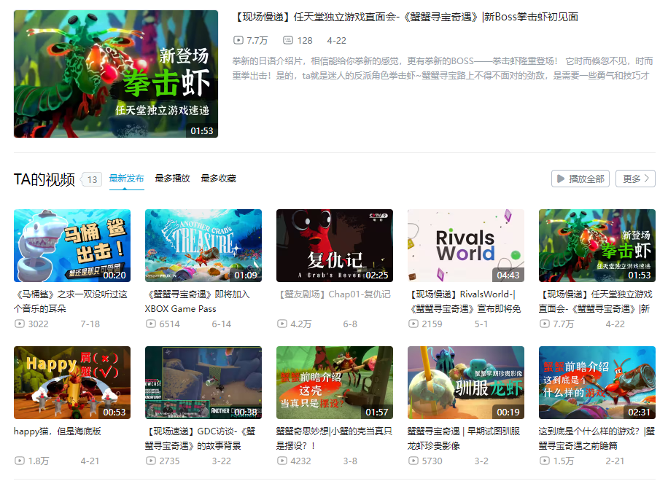The width and height of the screenshot is (668, 481).
Task: Click the upload date 4-21
Action: pos(90,461)
